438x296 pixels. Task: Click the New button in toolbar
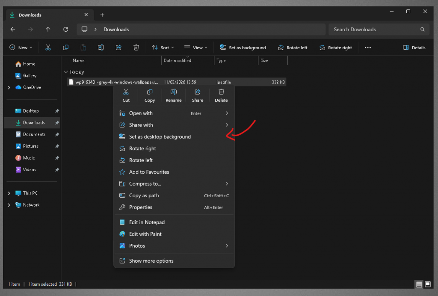click(x=21, y=48)
